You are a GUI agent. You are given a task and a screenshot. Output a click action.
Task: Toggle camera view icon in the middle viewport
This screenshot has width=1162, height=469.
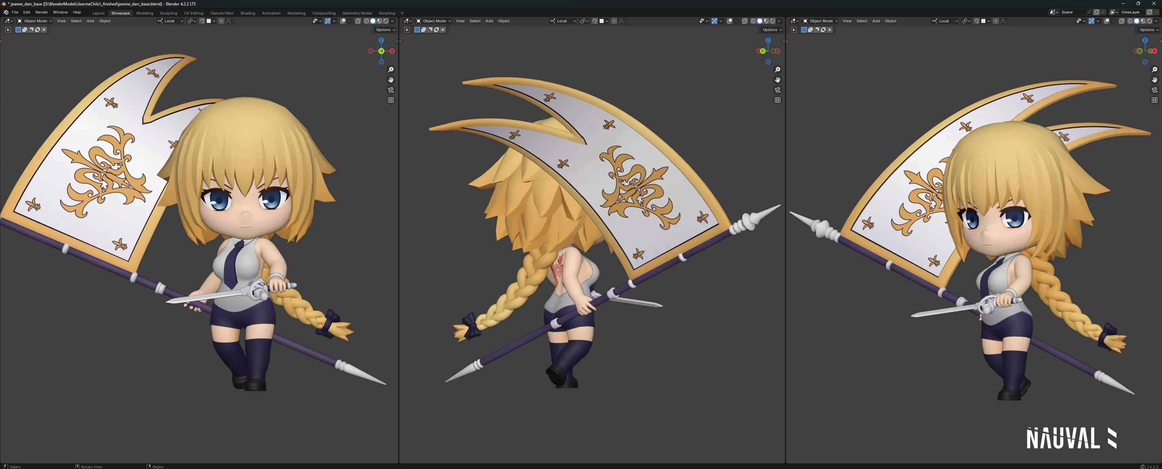[777, 90]
